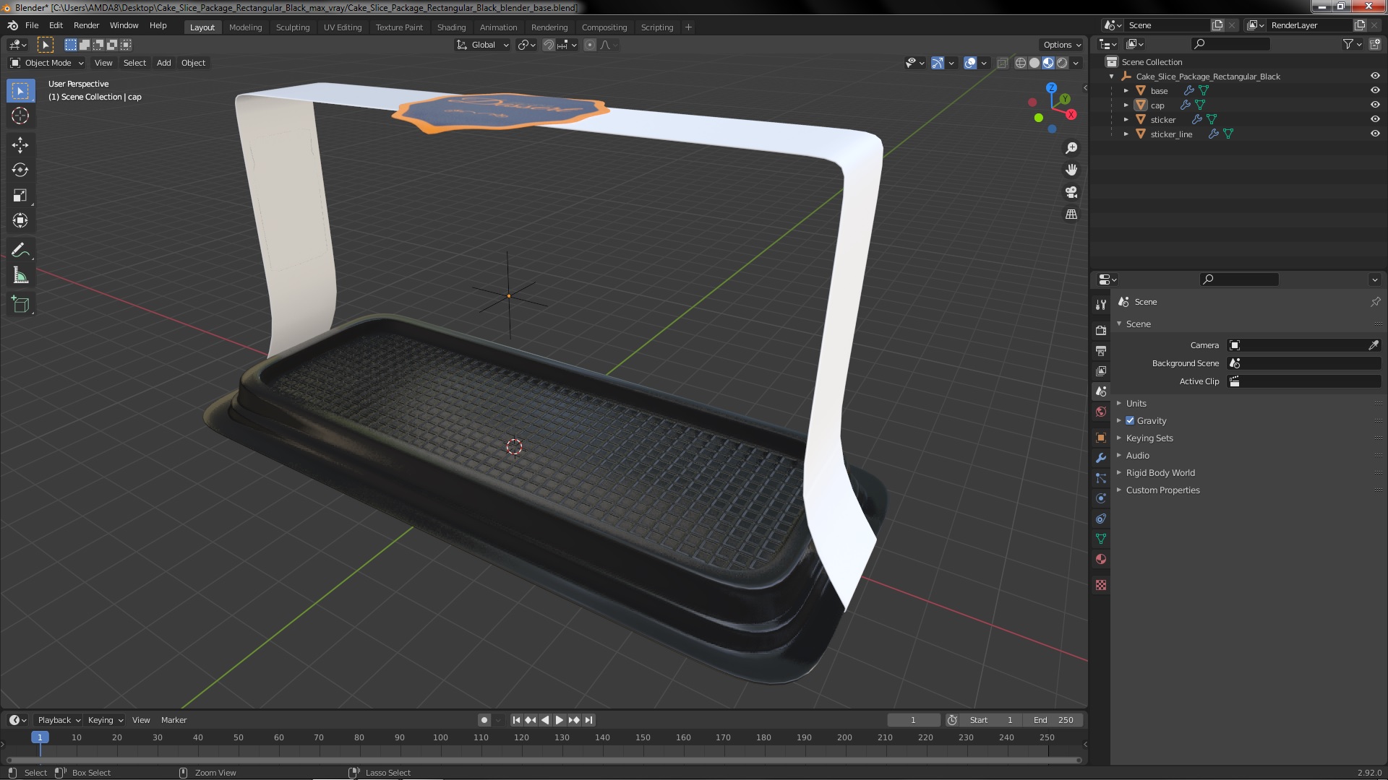
Task: Uncheck the Gravity checkbox
Action: (1130, 421)
